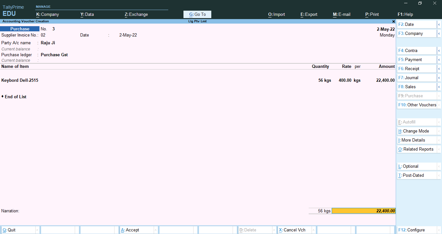442x234 pixels.
Task: Open I: More Details
Action: coord(417,140)
